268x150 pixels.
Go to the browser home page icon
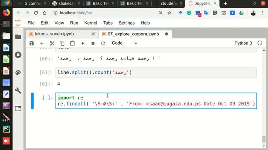(45, 13)
